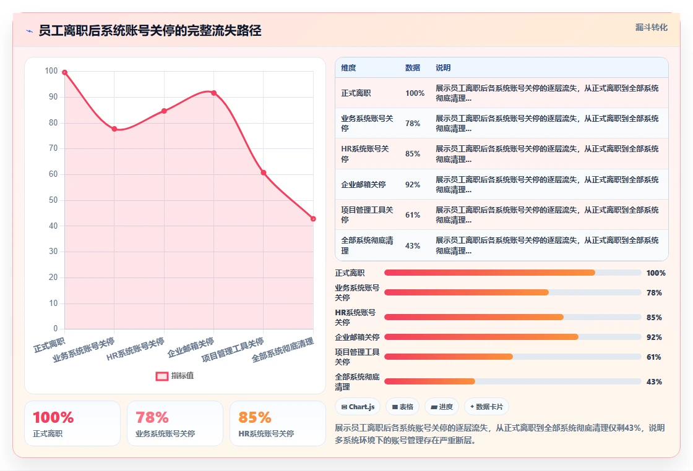
Task: Select the 数据卡片 tag chip
Action: tap(486, 407)
